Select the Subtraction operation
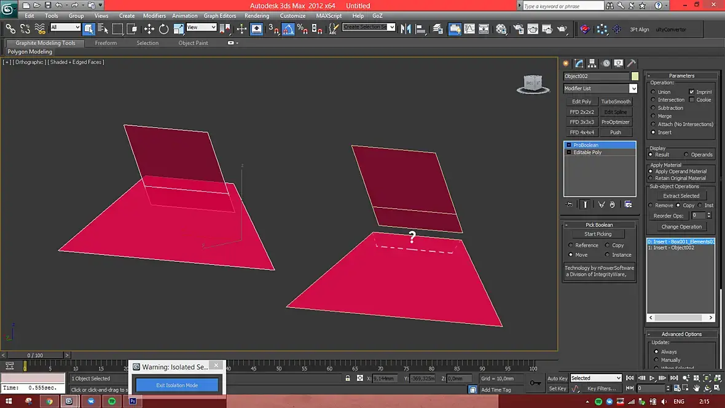 (652, 108)
